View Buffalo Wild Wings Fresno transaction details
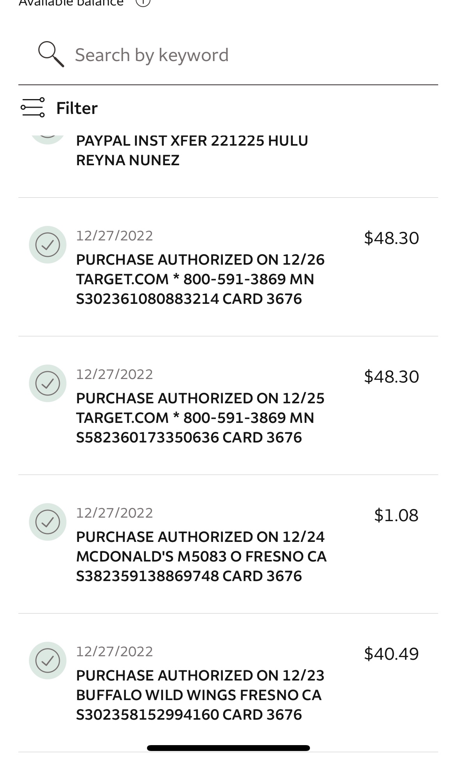Image resolution: width=455 pixels, height=760 pixels. coord(199,695)
